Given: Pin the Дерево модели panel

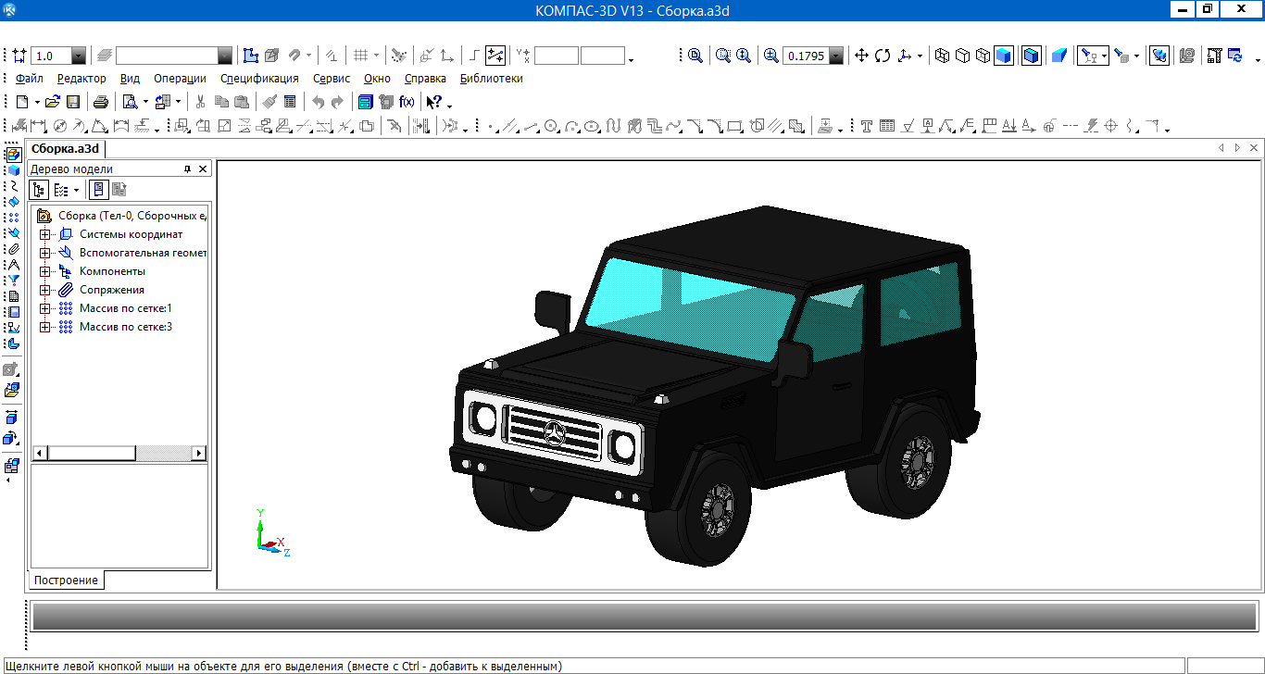Looking at the screenshot, I should pyautogui.click(x=187, y=168).
